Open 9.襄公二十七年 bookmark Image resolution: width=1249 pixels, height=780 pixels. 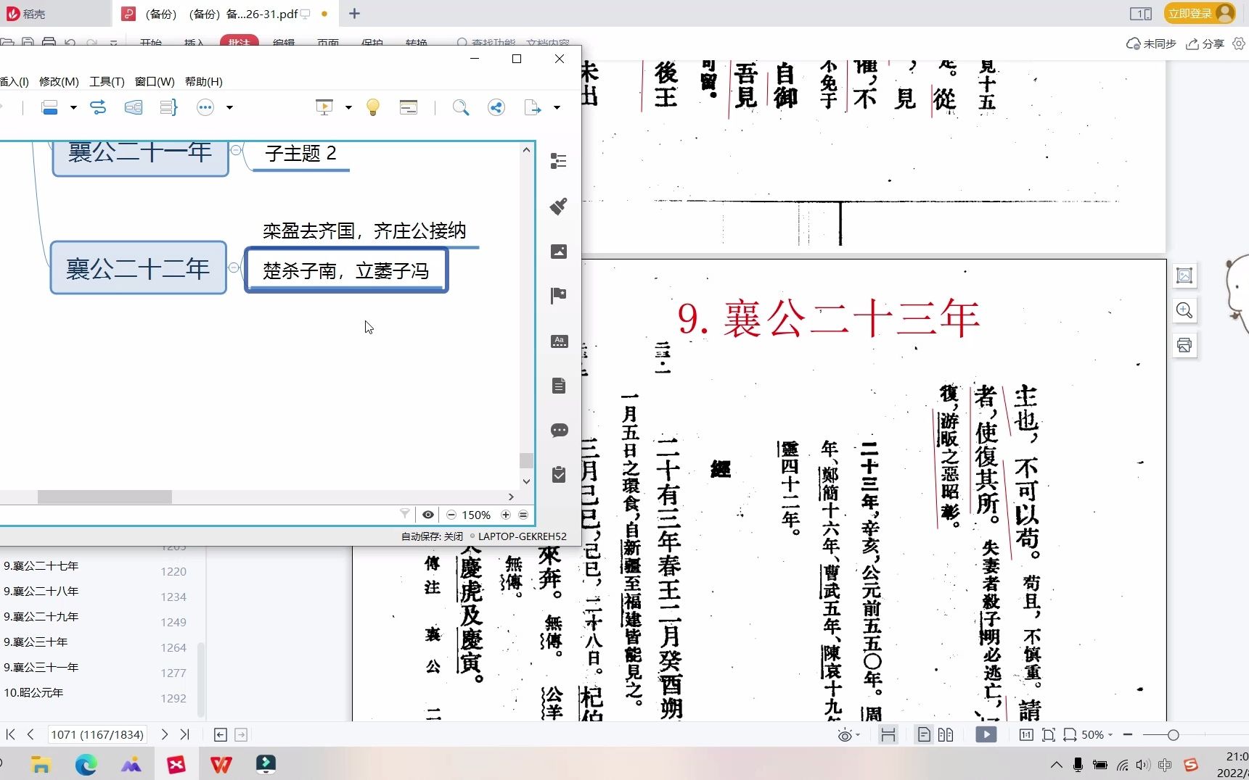coord(41,565)
